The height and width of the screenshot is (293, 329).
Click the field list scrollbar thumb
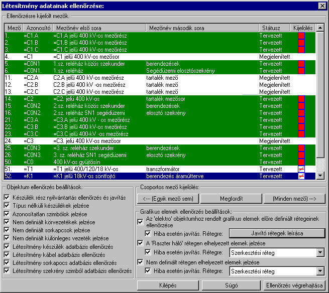click(320, 95)
